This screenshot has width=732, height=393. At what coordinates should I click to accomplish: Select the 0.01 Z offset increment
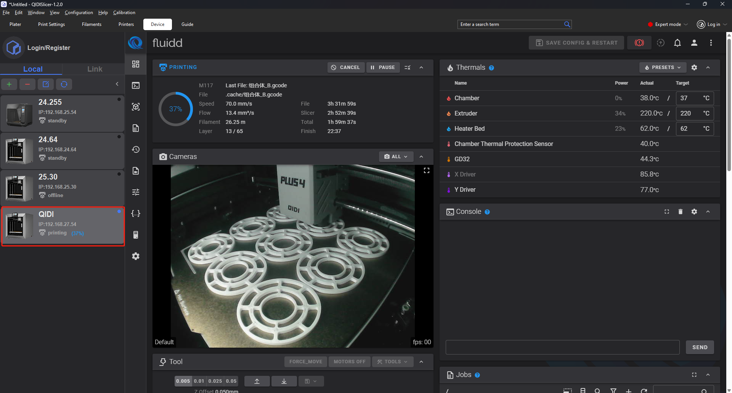pyautogui.click(x=199, y=381)
